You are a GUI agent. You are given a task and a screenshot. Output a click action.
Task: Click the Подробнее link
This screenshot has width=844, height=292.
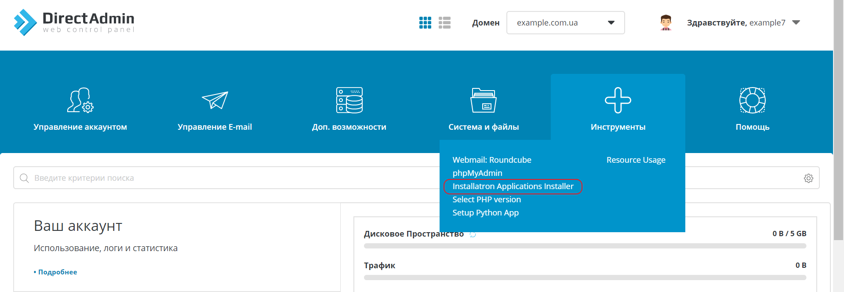click(57, 272)
